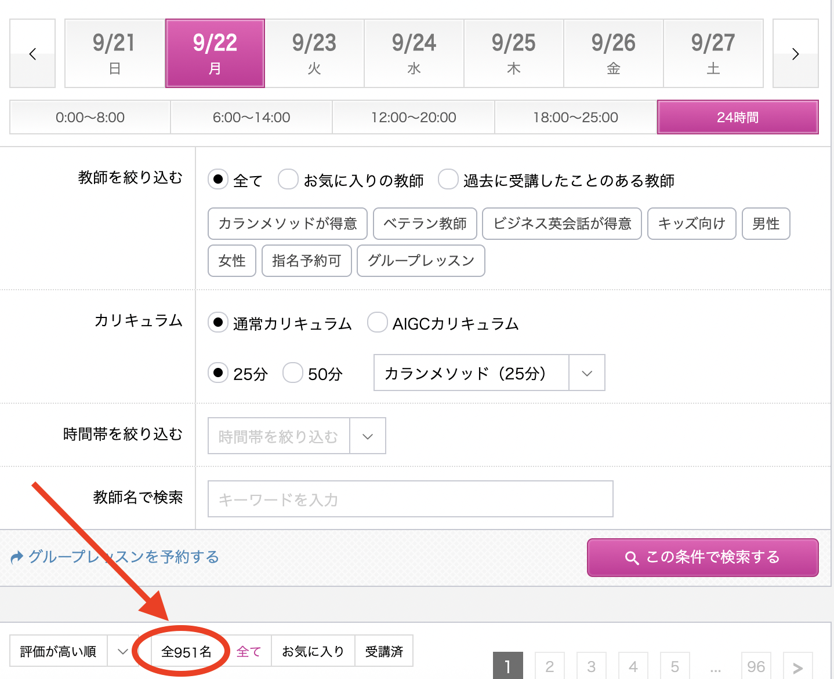This screenshot has height=679, width=834.
Task: Choose the 12:00~20:00 time range
Action: tap(414, 118)
